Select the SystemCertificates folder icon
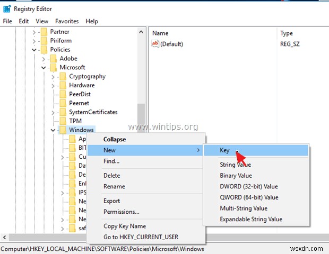 63,112
